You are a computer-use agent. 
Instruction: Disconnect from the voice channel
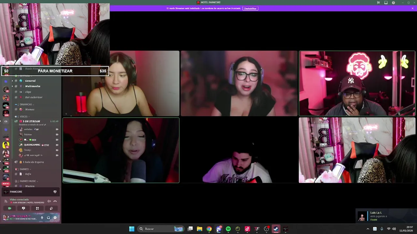(55, 201)
